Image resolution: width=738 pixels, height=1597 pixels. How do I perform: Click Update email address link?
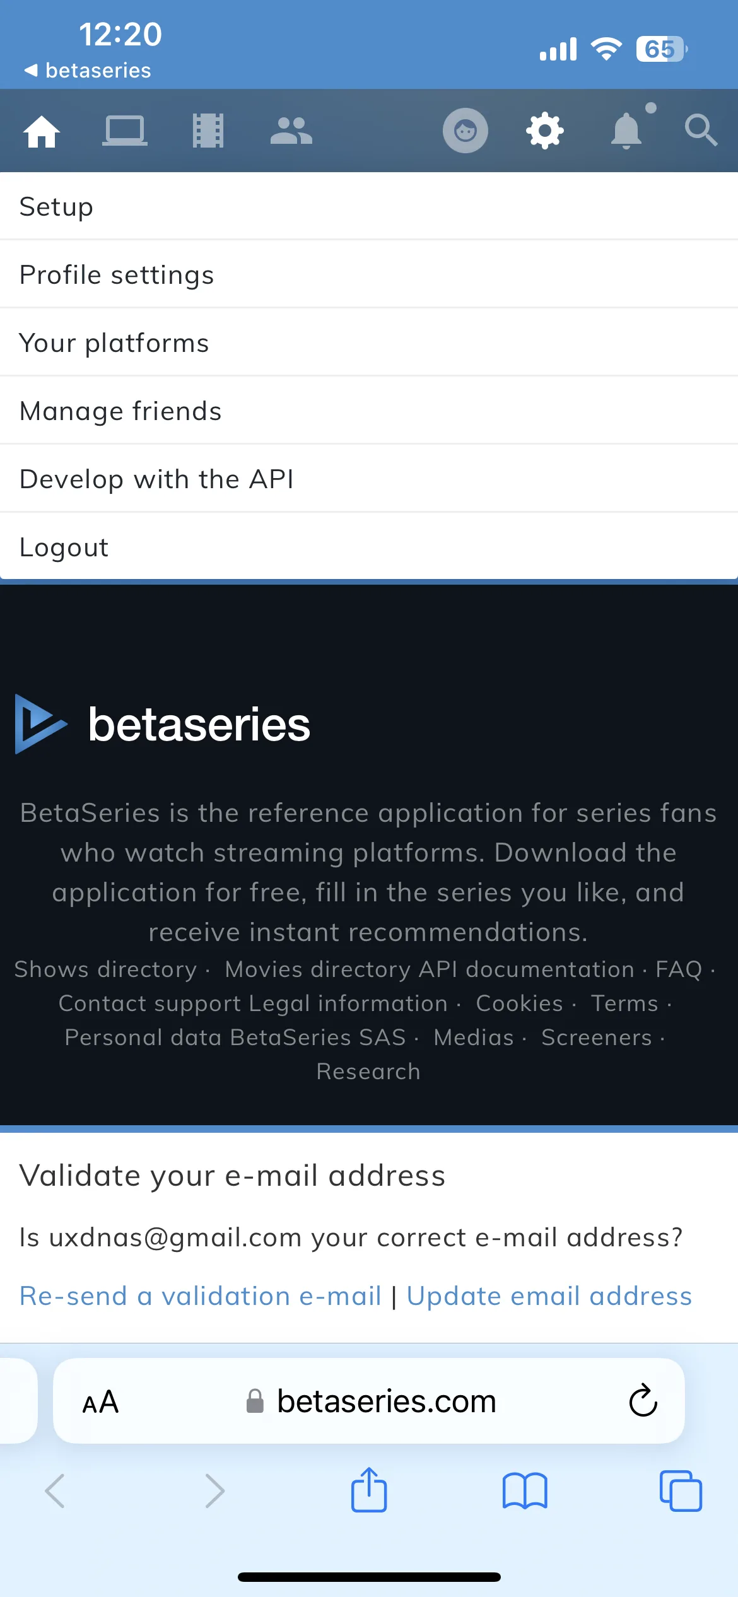[549, 1296]
